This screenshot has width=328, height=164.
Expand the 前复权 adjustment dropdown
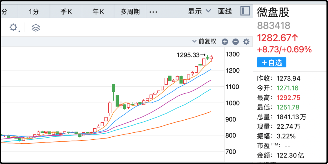204,41
